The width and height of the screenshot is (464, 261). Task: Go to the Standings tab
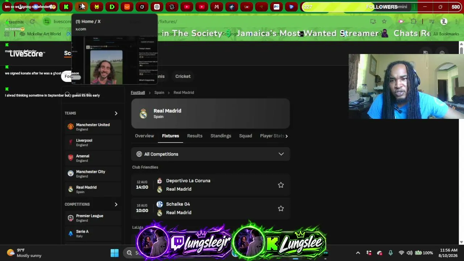[221, 136]
